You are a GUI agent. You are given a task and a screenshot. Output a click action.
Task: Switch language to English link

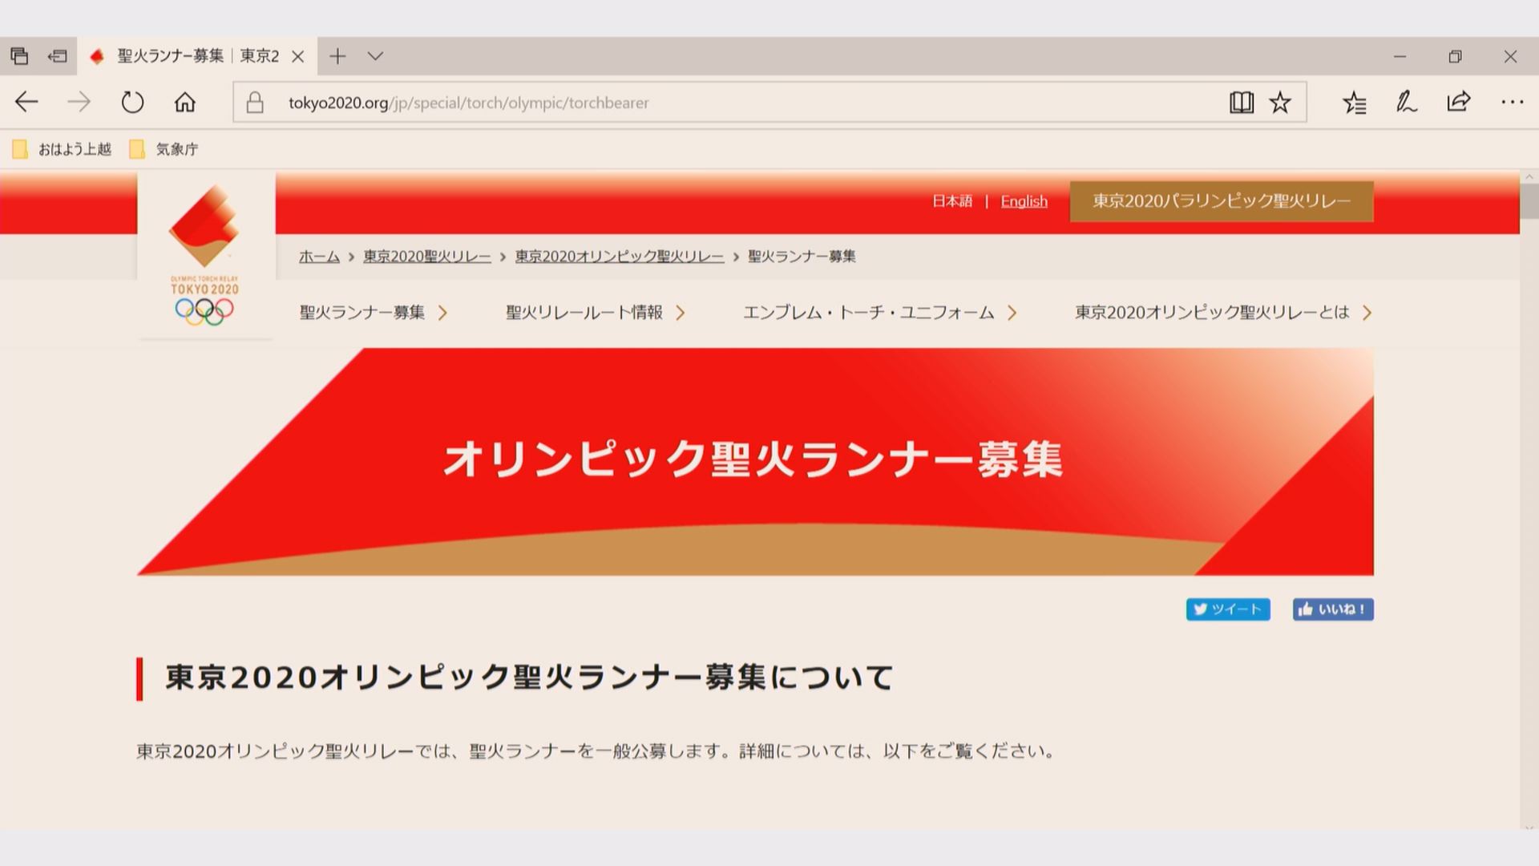[x=1024, y=201]
